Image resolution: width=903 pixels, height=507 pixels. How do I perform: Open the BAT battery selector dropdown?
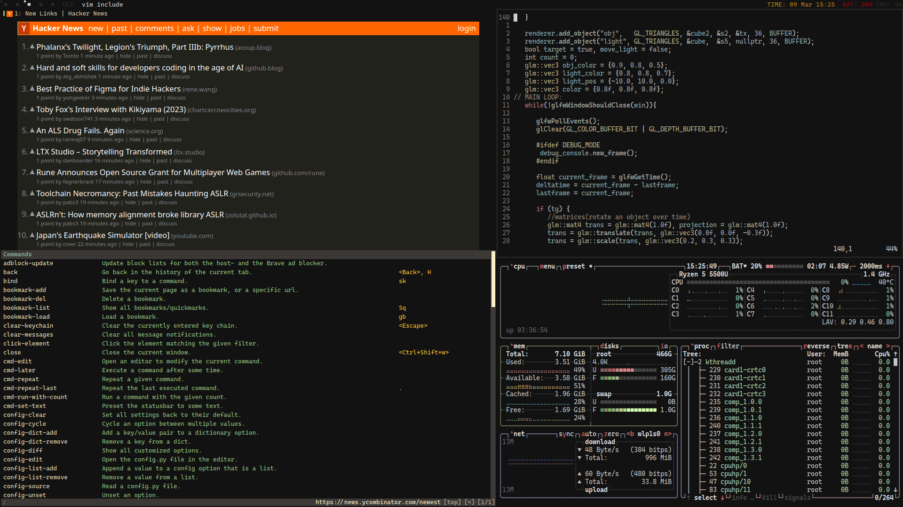coord(739,266)
